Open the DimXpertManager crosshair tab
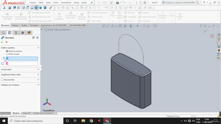221x124 pixels. (x=22, y=33)
